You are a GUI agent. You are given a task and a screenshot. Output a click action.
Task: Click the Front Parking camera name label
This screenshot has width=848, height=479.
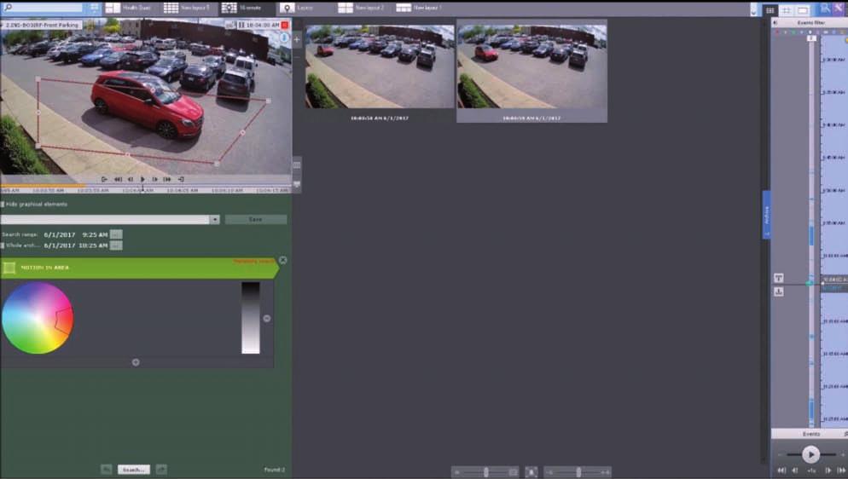click(x=42, y=25)
